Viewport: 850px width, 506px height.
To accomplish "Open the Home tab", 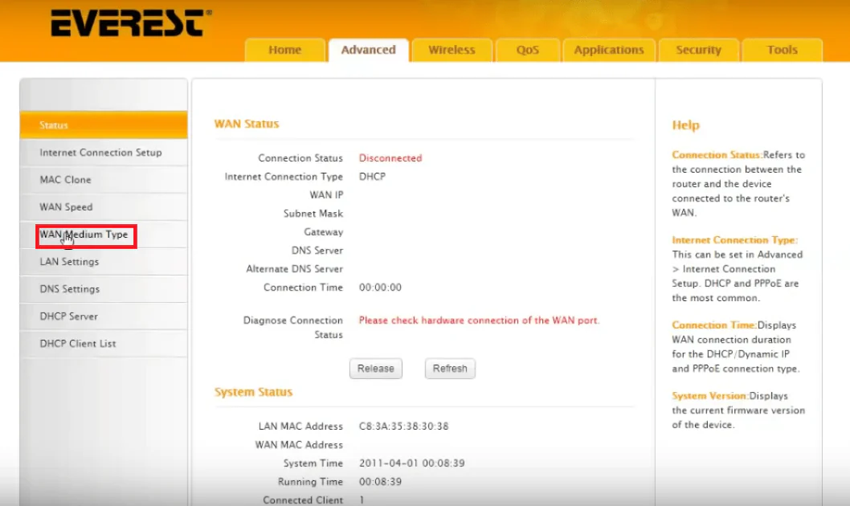I will [284, 50].
